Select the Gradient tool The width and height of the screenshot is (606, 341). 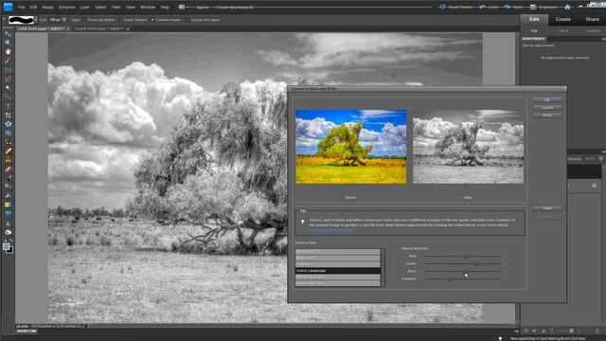click(x=8, y=205)
